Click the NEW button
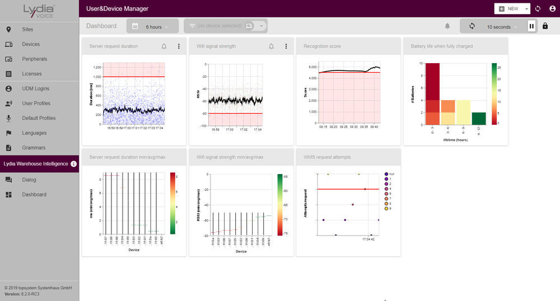Viewport: 560px width, 301px height. click(508, 9)
